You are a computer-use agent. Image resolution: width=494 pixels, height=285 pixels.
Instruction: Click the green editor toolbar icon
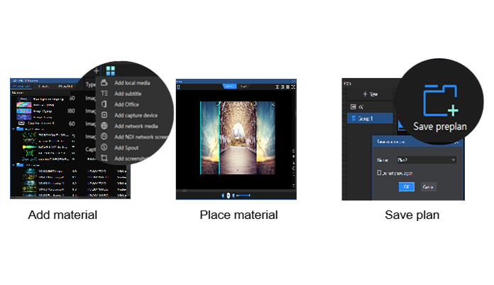tap(282, 87)
